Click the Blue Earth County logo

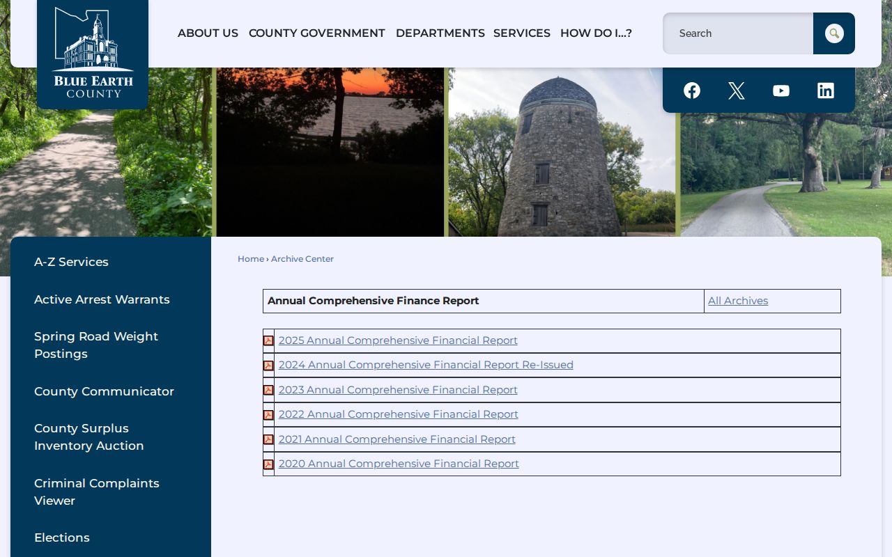[x=93, y=54]
